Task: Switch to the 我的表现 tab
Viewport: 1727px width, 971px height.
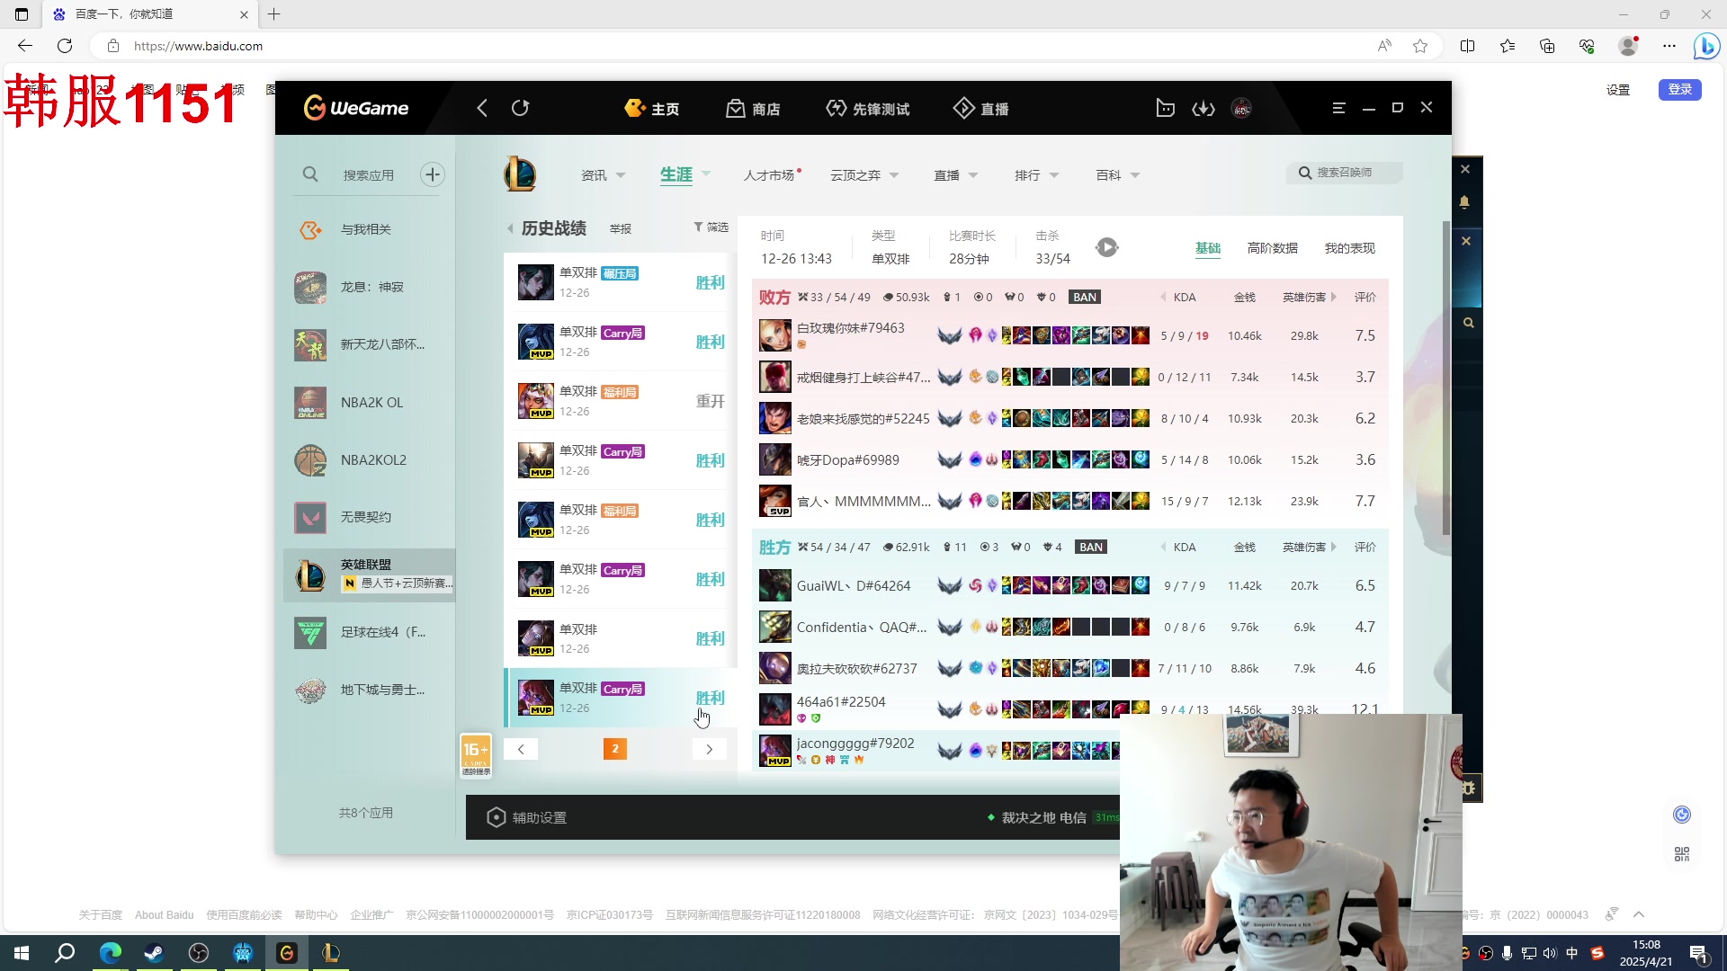Action: point(1349,248)
